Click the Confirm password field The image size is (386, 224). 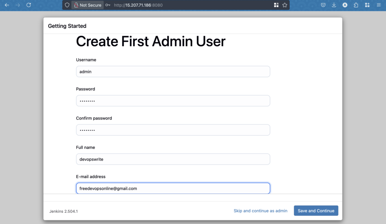click(173, 130)
